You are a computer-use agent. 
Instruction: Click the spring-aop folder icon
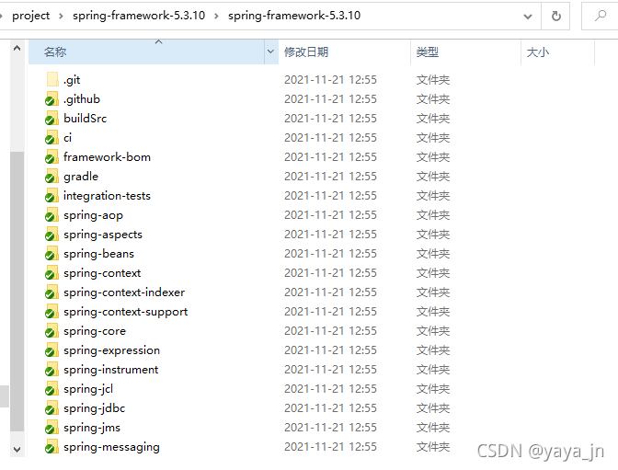[52, 214]
